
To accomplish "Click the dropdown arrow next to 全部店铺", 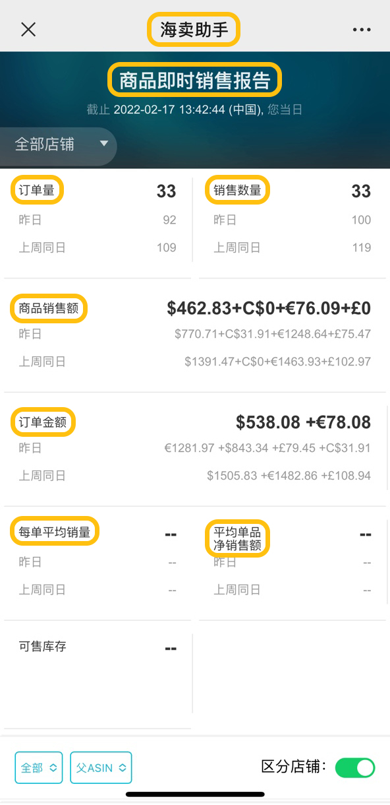I will tap(103, 144).
